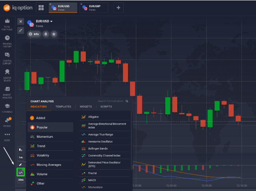Open the Total Portfolio sidebar icon

[7, 24]
